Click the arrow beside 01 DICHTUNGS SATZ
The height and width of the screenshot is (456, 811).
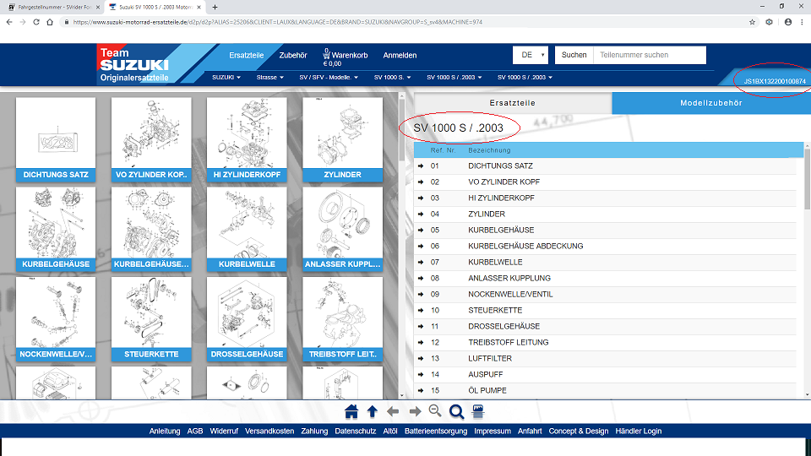(421, 166)
